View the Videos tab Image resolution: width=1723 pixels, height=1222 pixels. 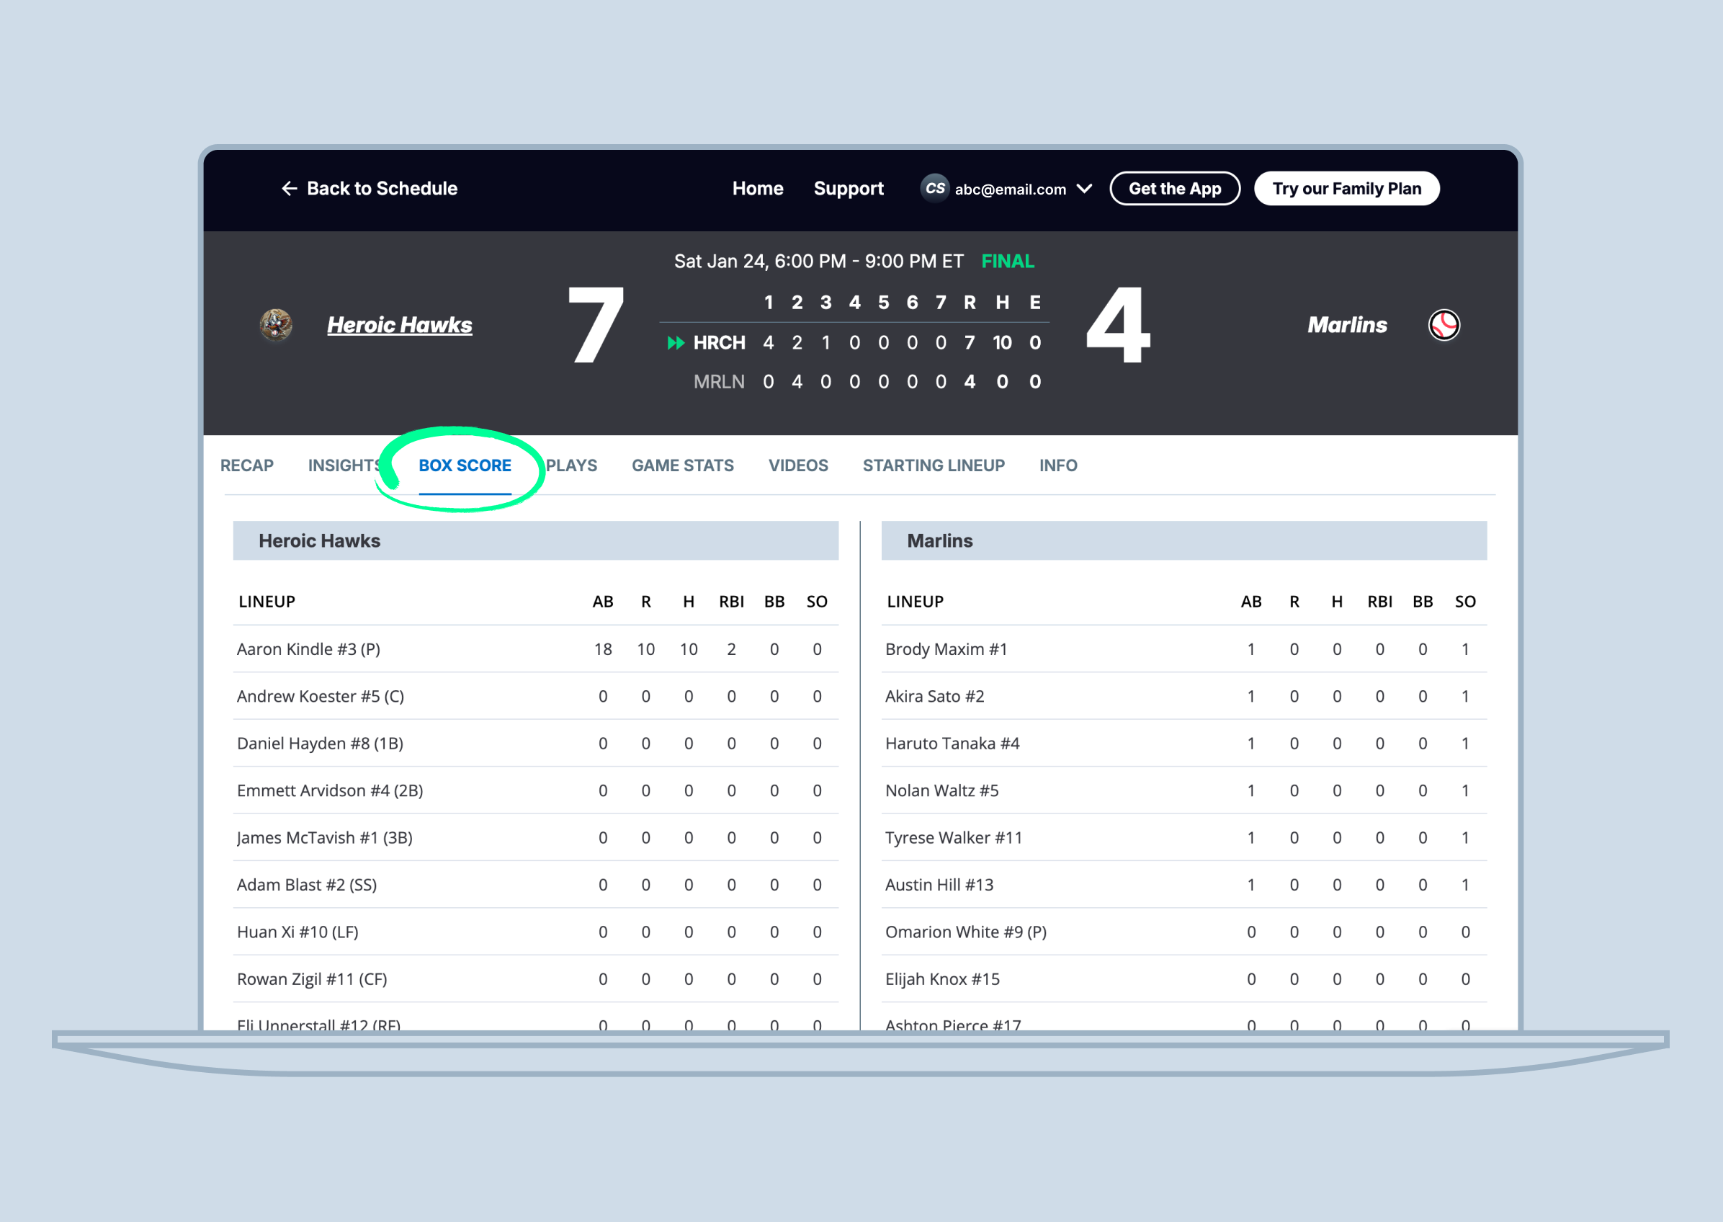tap(798, 465)
